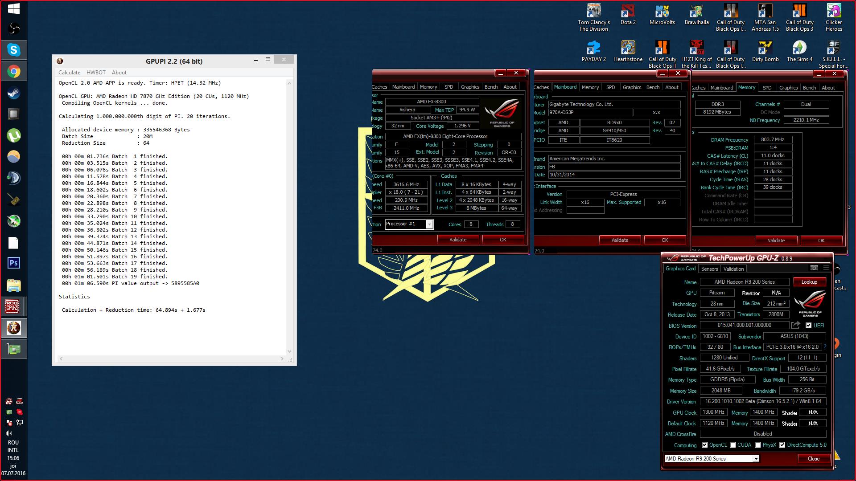Screen dimensions: 856x481
Task: Open the About menu in GPUPI
Action: tap(119, 73)
